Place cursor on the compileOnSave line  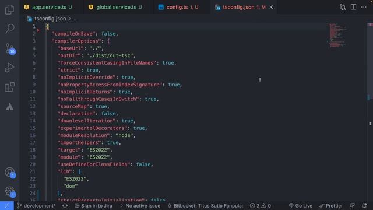point(85,34)
